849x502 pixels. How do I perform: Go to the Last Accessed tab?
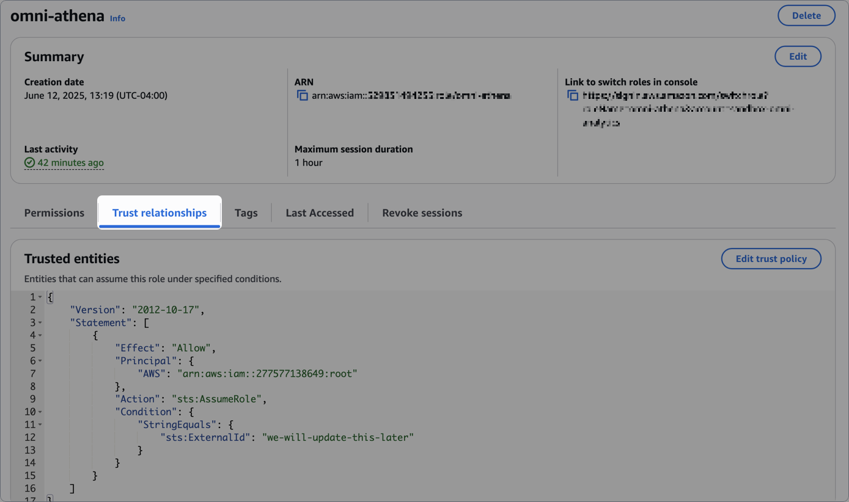point(320,213)
